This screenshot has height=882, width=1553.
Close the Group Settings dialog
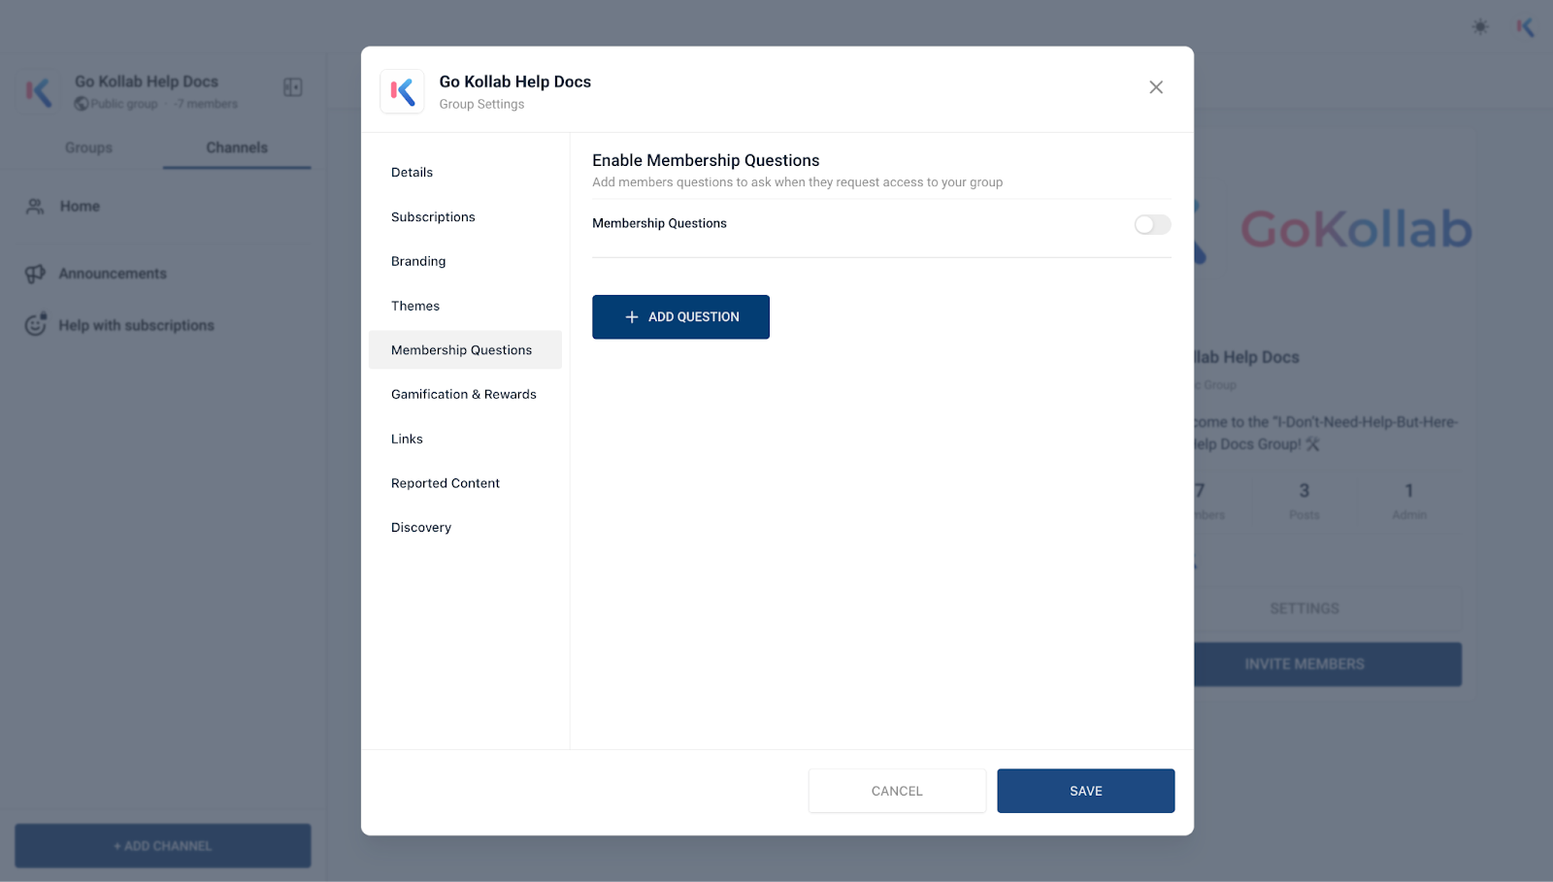coord(1156,87)
